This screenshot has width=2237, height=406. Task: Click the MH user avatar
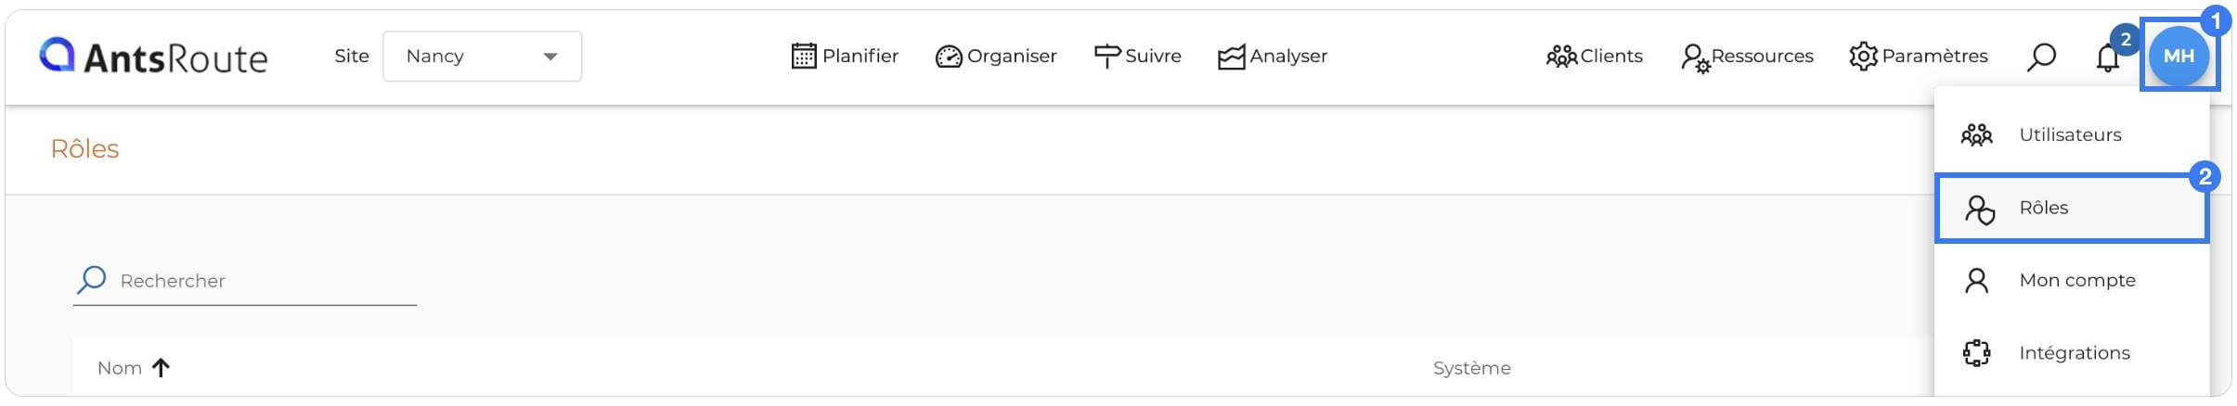pos(2179,56)
